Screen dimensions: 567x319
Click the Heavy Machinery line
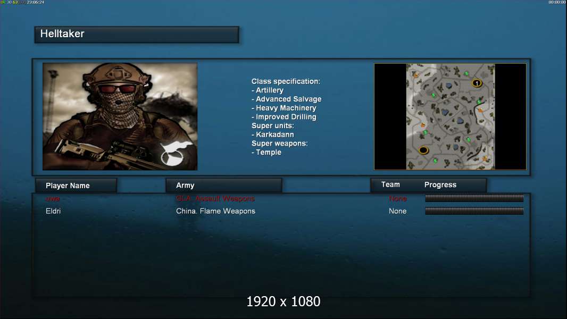[x=284, y=108]
